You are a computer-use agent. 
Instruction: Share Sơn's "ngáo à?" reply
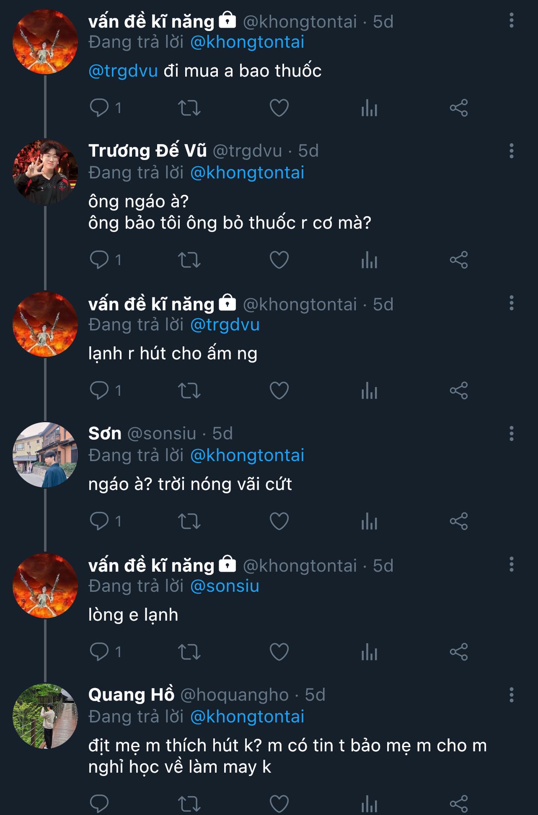tap(459, 521)
